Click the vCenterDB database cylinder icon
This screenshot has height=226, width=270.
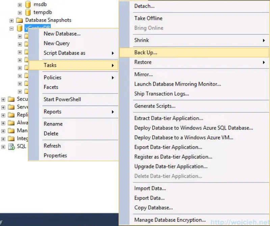tap(19, 28)
